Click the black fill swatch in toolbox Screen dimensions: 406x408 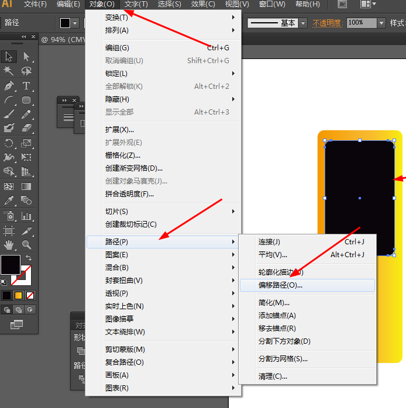pos(11,265)
